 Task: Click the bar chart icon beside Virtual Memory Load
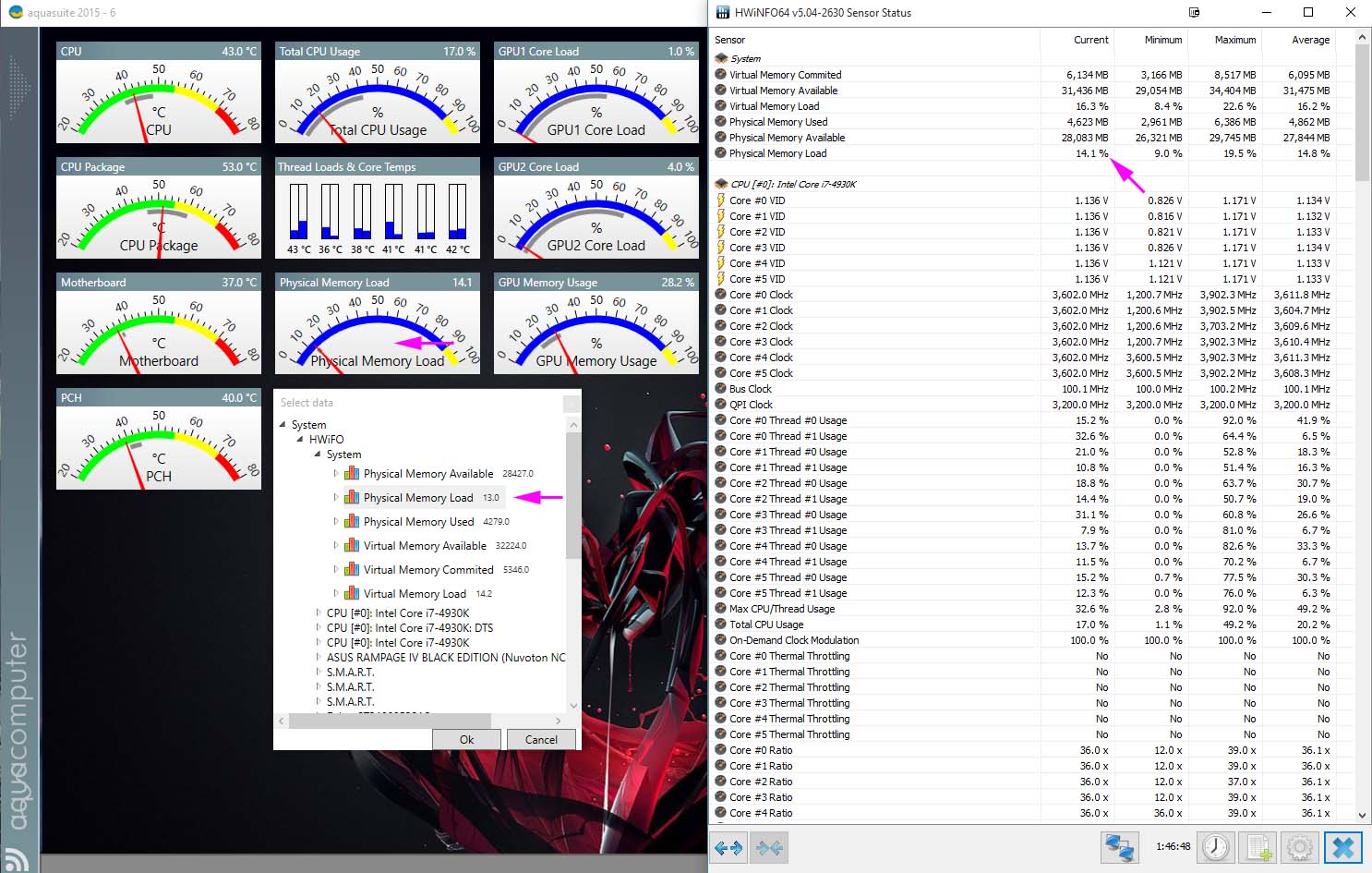[x=352, y=593]
